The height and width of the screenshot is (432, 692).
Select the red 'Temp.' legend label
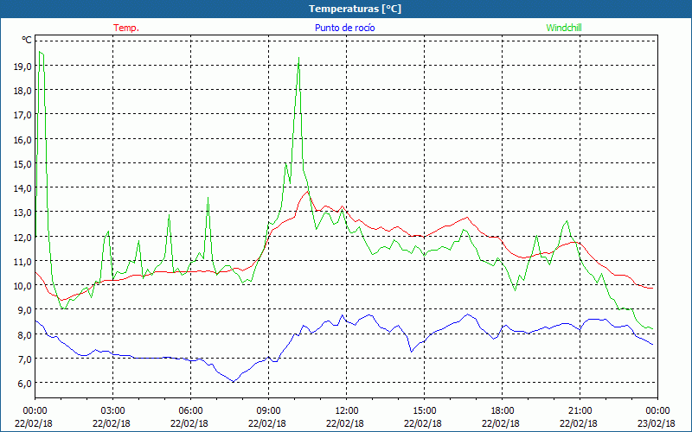pyautogui.click(x=126, y=28)
